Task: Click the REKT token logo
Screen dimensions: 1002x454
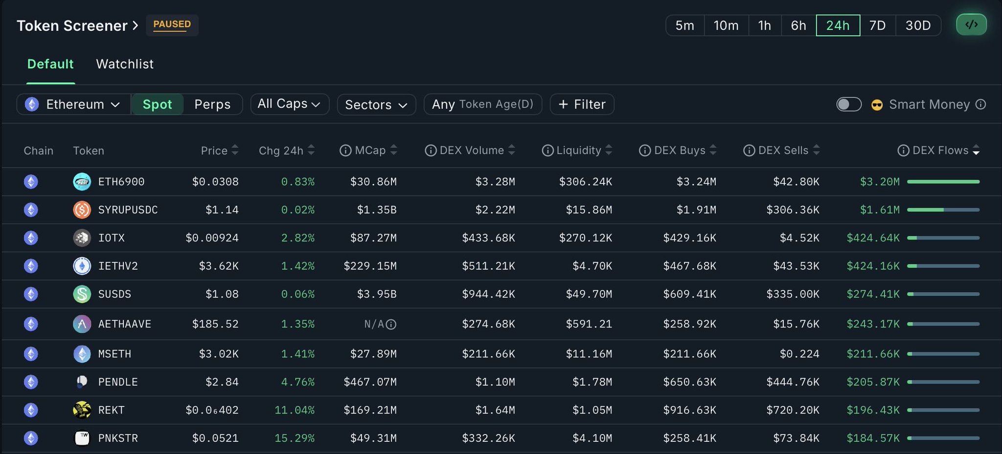Action: [x=82, y=410]
